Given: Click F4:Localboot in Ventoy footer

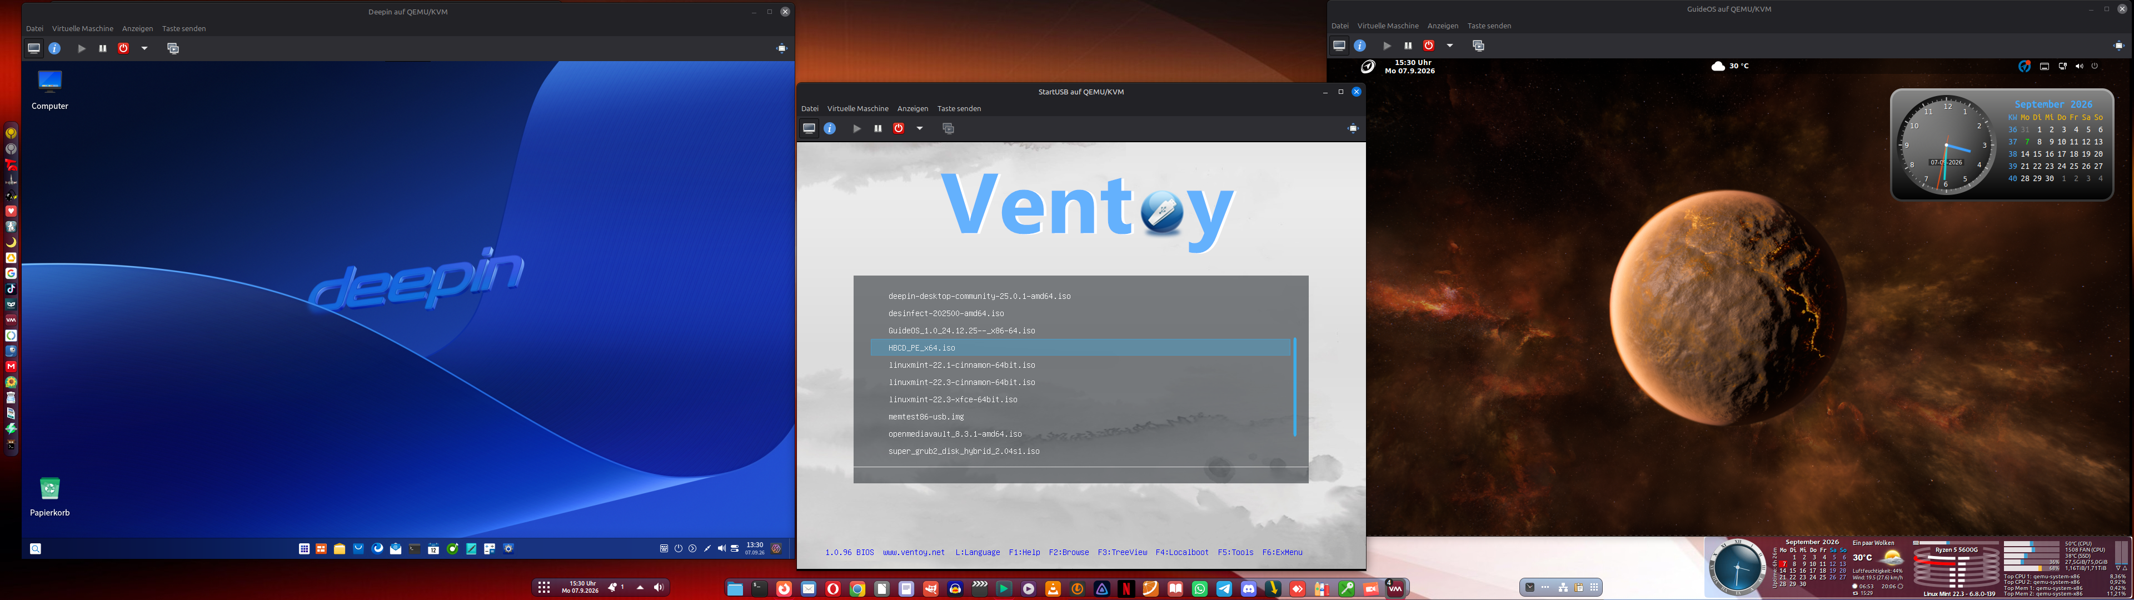Looking at the screenshot, I should pos(1182,553).
